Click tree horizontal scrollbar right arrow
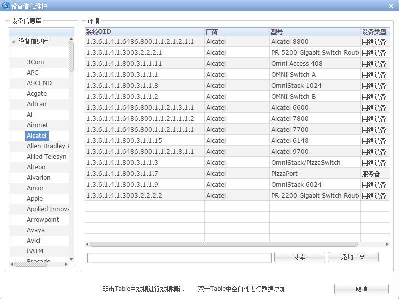 [67, 264]
